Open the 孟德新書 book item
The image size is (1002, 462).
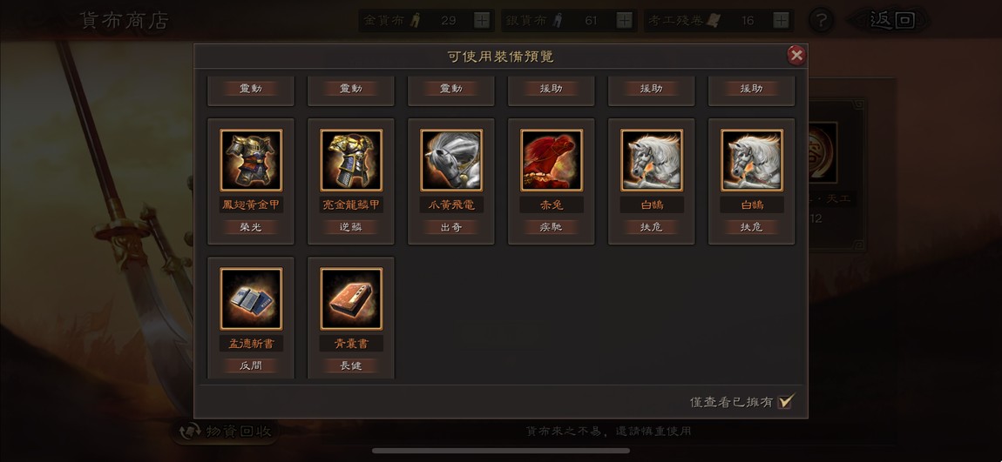click(x=251, y=298)
